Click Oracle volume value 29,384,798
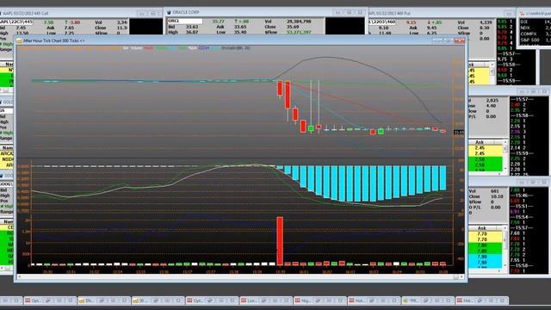 [299, 22]
